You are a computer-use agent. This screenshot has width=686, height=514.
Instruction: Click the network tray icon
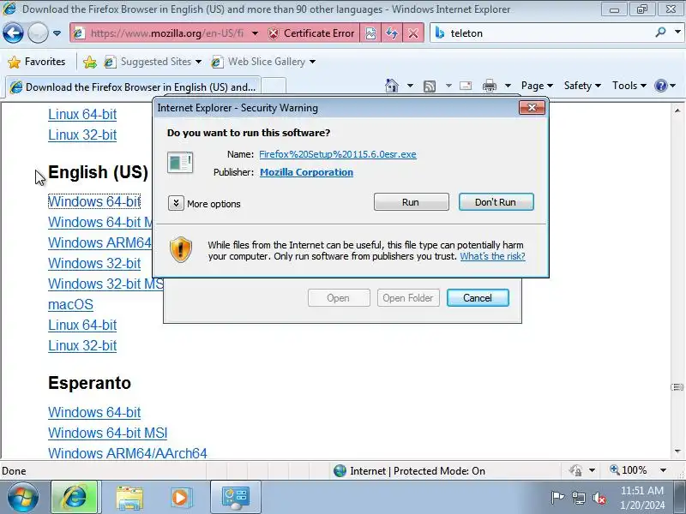(579, 498)
